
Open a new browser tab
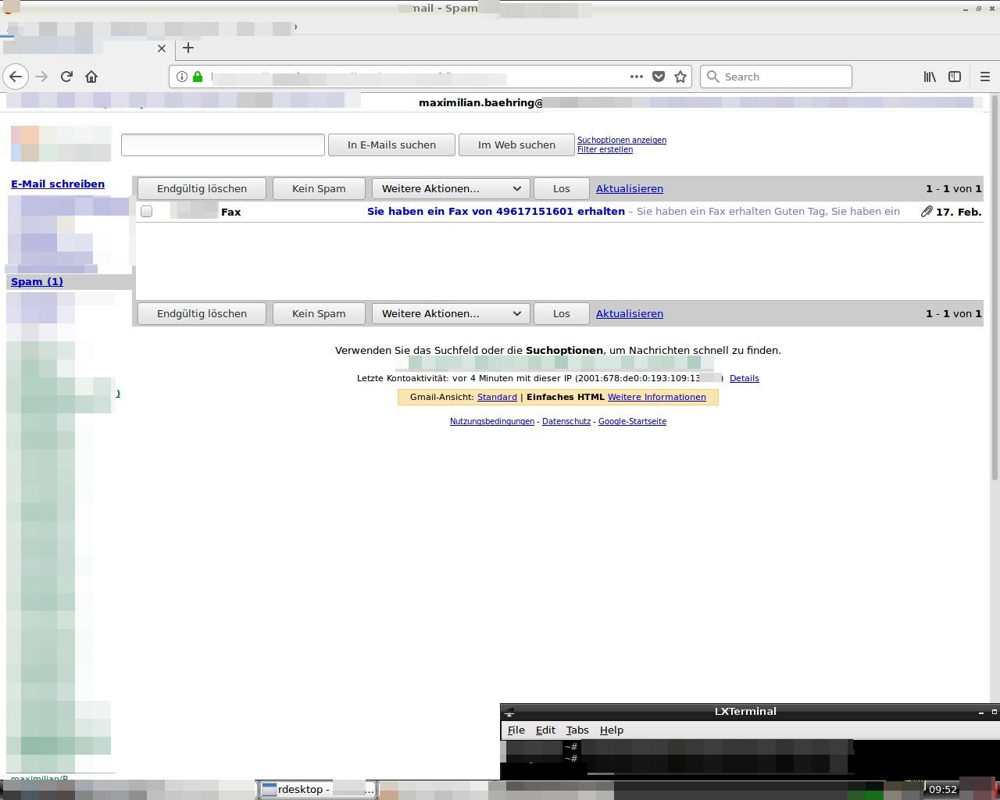188,48
